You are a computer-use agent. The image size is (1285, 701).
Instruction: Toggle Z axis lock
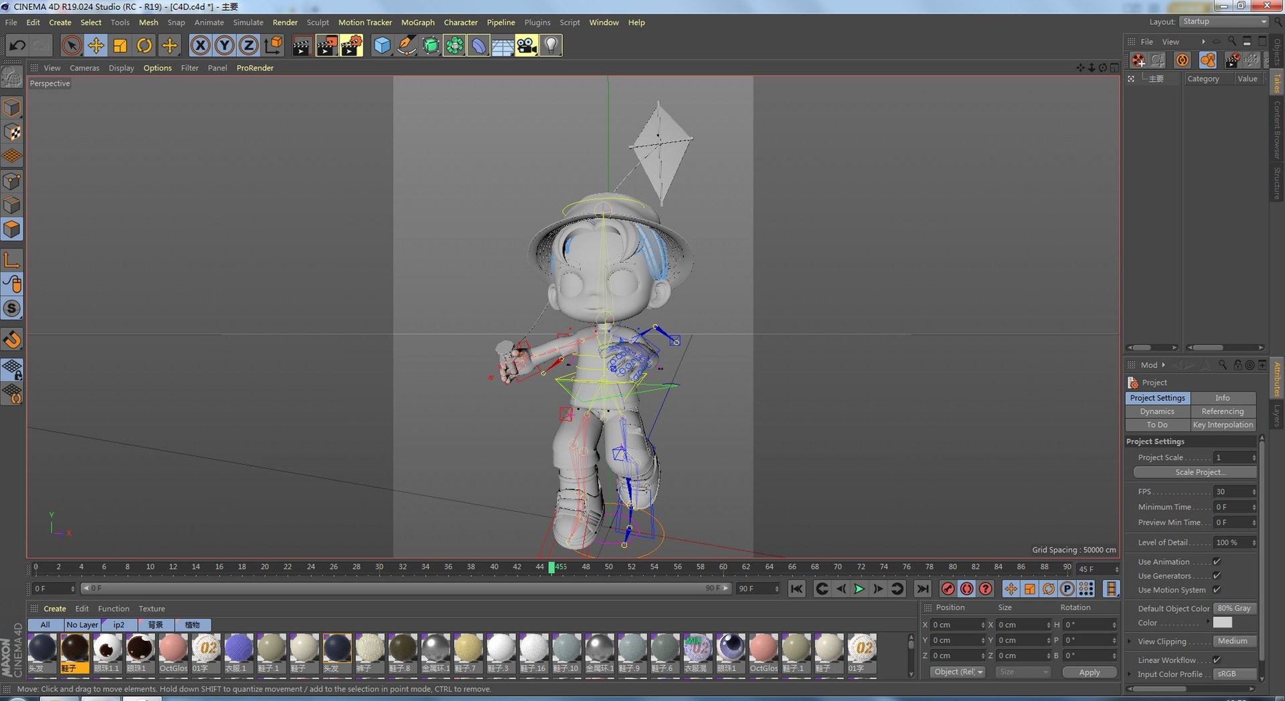(x=248, y=45)
